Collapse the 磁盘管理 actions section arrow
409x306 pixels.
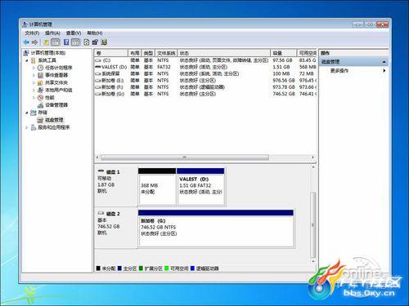[x=384, y=62]
